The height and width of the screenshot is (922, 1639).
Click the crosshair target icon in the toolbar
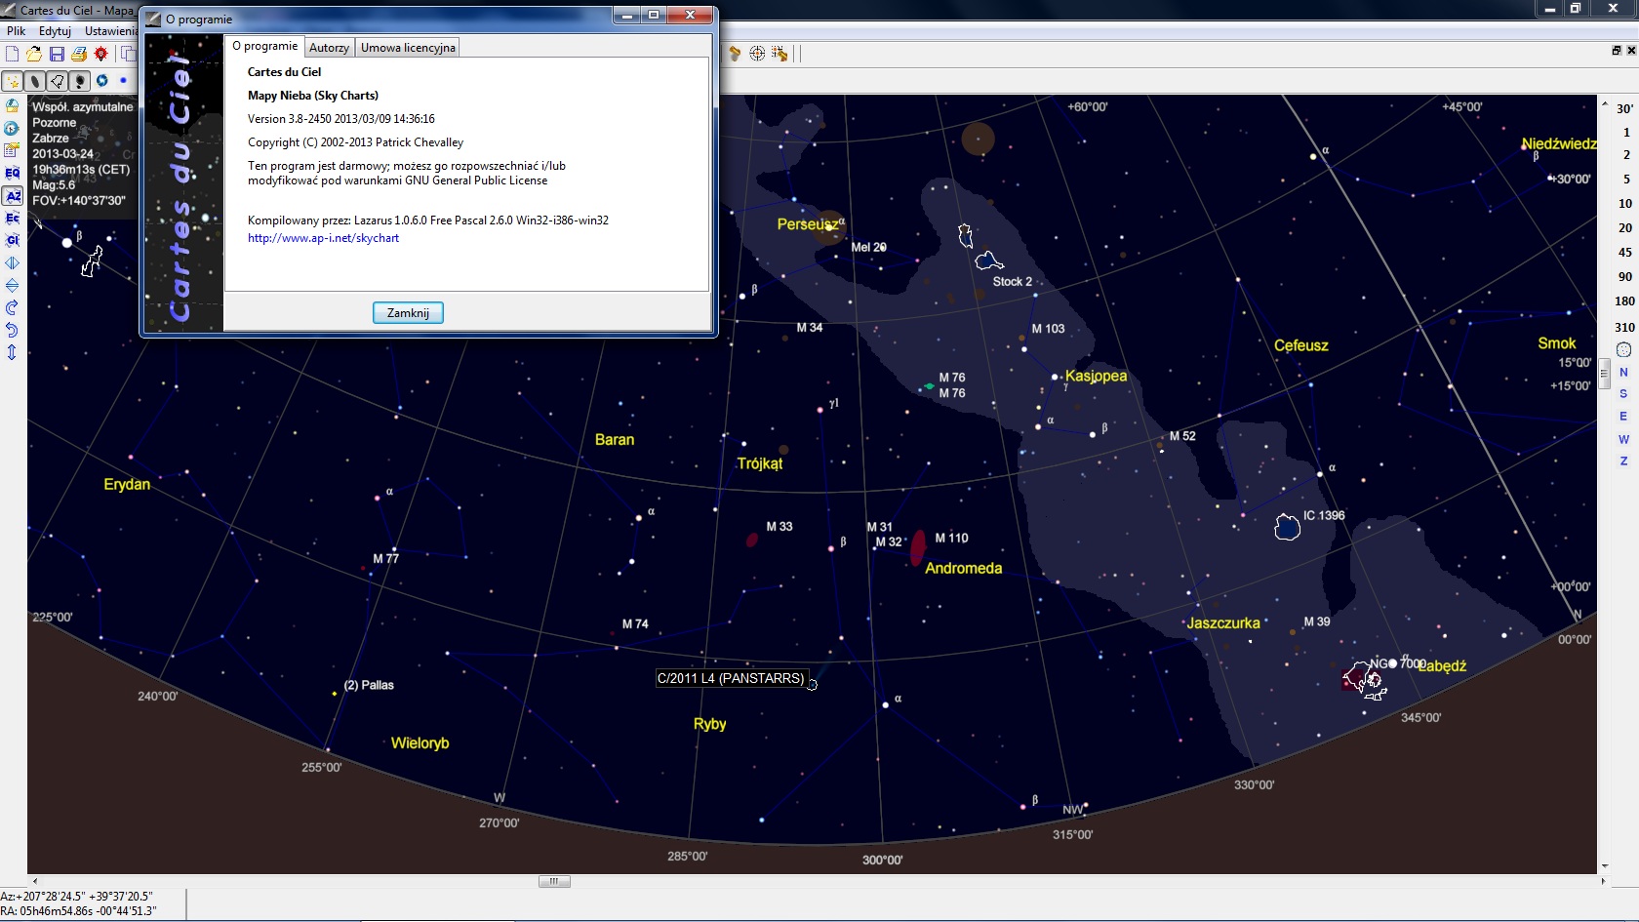(757, 54)
